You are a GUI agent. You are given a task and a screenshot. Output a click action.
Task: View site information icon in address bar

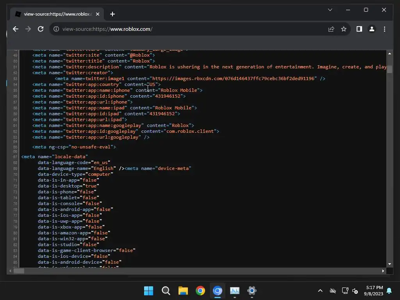pyautogui.click(x=56, y=29)
